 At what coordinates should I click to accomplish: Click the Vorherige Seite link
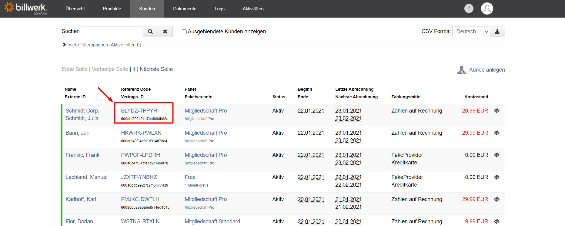(110, 69)
